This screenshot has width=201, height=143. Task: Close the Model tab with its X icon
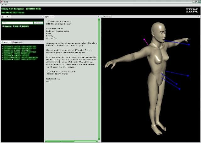pyautogui.click(x=110, y=17)
